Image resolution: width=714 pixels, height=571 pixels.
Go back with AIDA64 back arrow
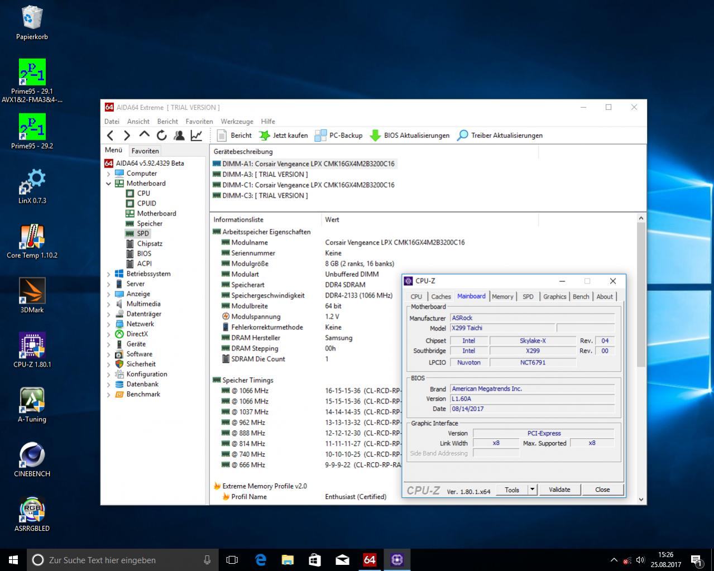[110, 135]
